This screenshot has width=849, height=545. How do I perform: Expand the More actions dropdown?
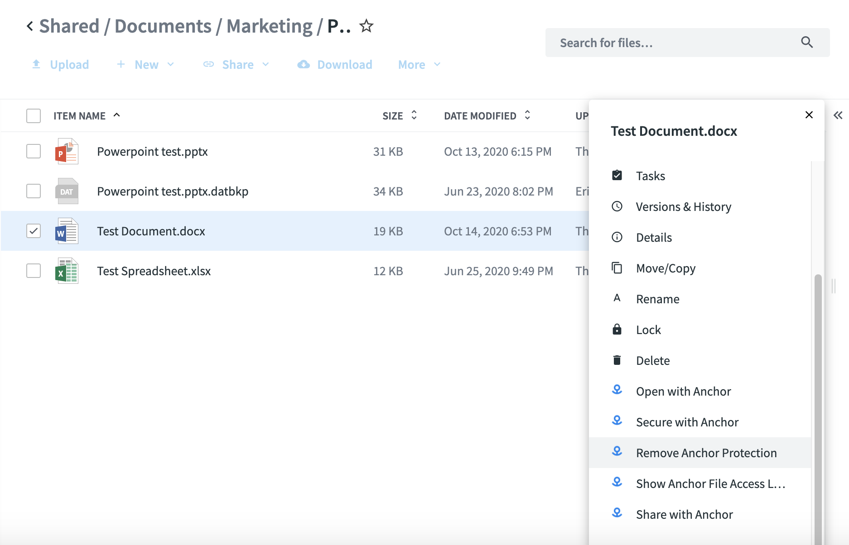point(419,65)
